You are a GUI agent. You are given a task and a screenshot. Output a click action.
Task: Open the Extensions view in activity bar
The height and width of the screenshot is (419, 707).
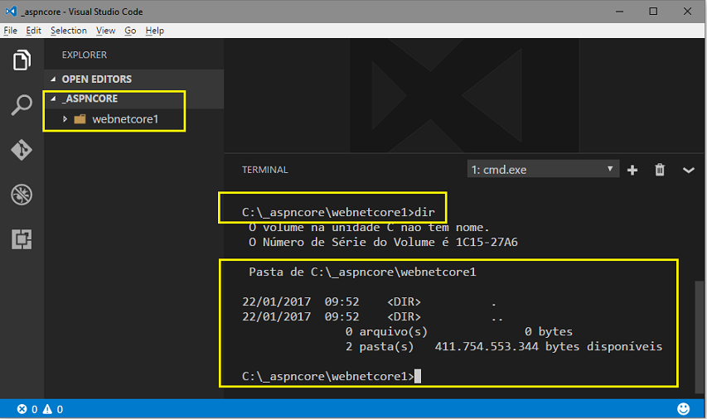(x=22, y=239)
